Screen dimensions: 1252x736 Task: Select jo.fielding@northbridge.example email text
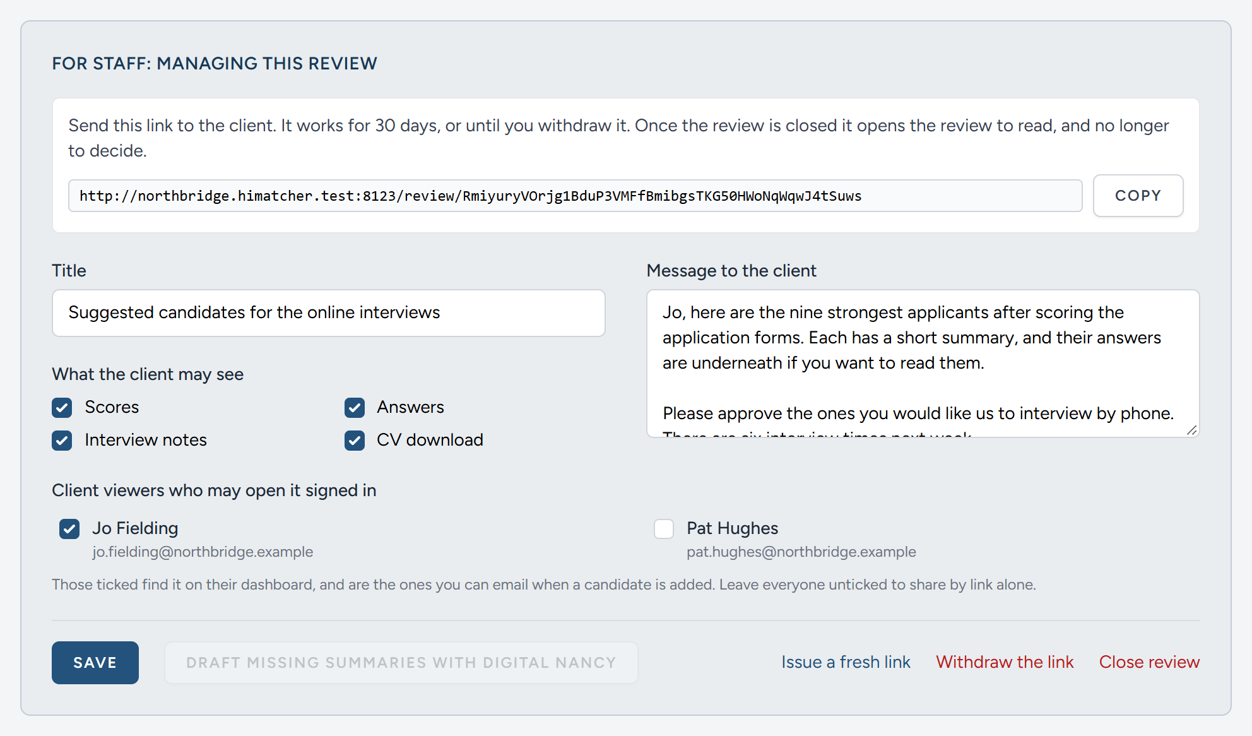click(x=203, y=552)
